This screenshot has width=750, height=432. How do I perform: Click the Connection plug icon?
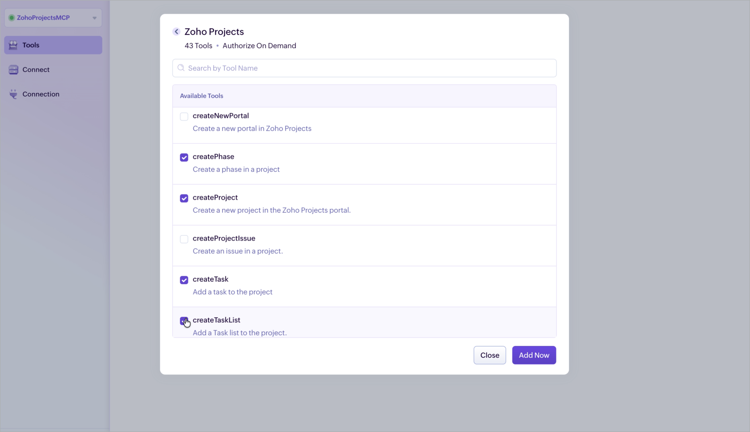coord(13,94)
